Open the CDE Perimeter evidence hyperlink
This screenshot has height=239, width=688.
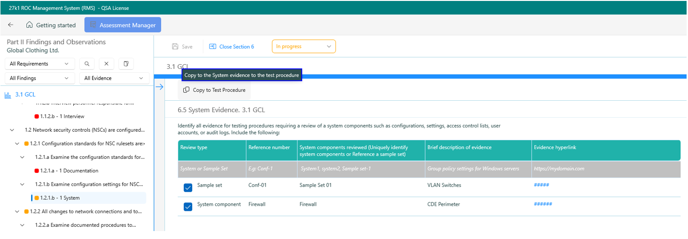pos(543,204)
